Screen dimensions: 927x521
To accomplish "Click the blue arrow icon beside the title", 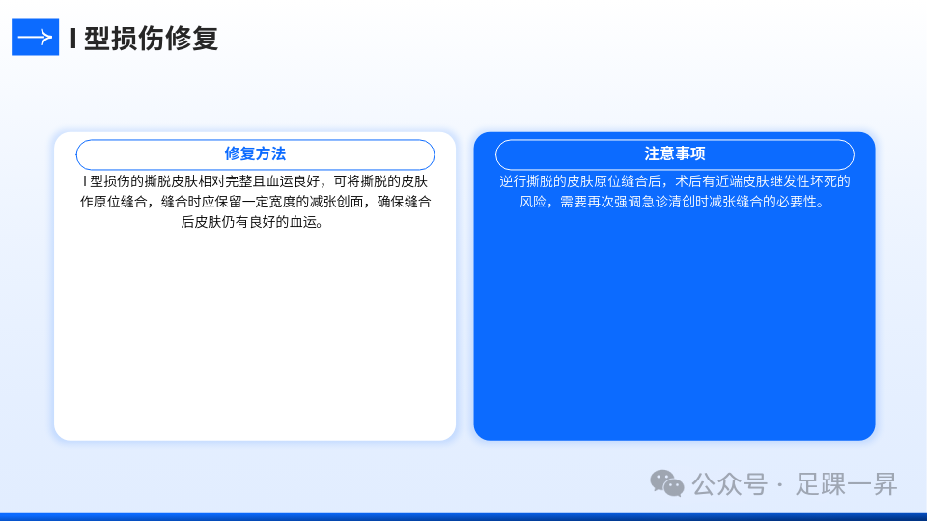I will point(36,38).
